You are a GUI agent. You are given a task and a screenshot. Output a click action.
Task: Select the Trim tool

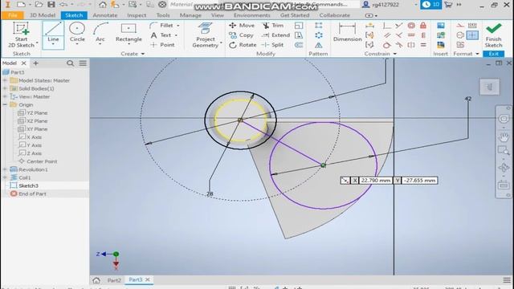tap(273, 25)
